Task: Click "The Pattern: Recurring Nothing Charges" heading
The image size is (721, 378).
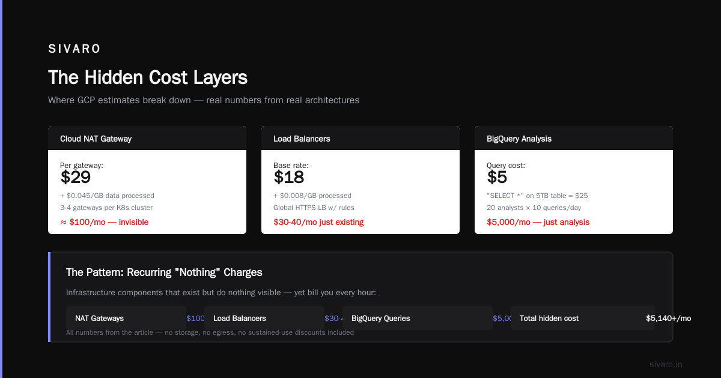Action: pyautogui.click(x=164, y=272)
